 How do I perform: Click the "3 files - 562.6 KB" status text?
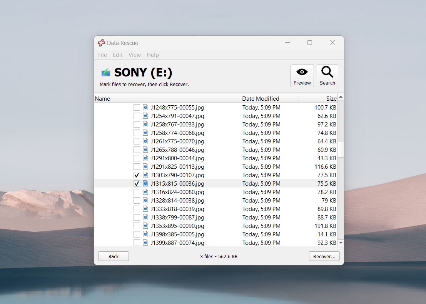tap(219, 256)
